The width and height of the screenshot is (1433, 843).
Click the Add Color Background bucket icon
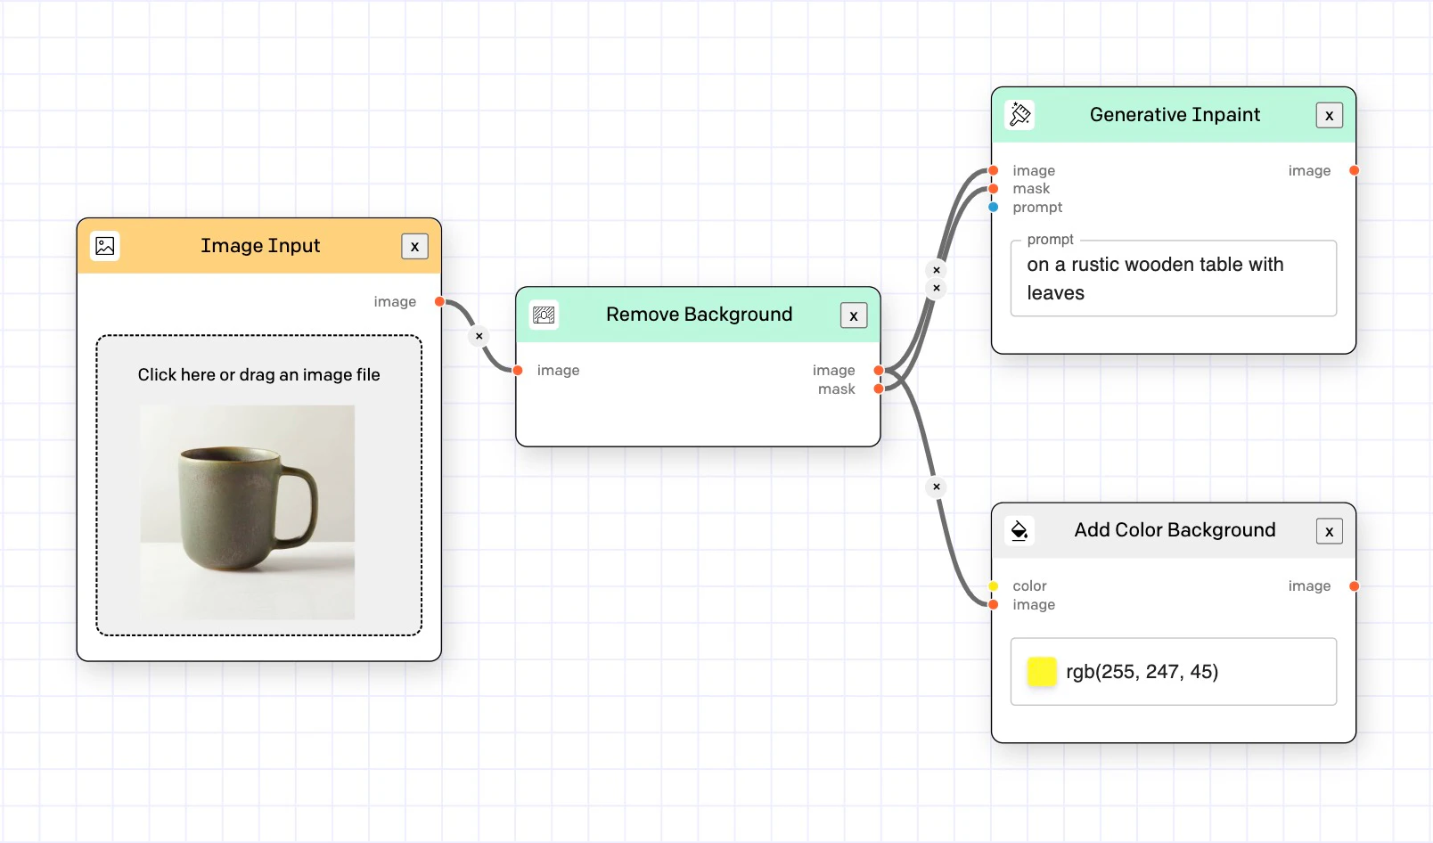1019,530
